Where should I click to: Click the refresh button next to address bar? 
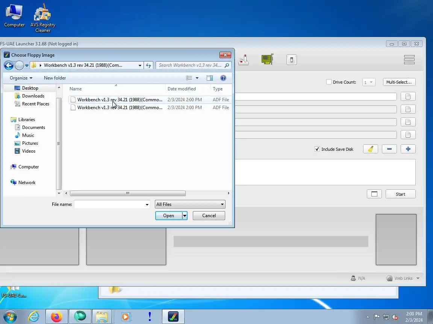148,65
